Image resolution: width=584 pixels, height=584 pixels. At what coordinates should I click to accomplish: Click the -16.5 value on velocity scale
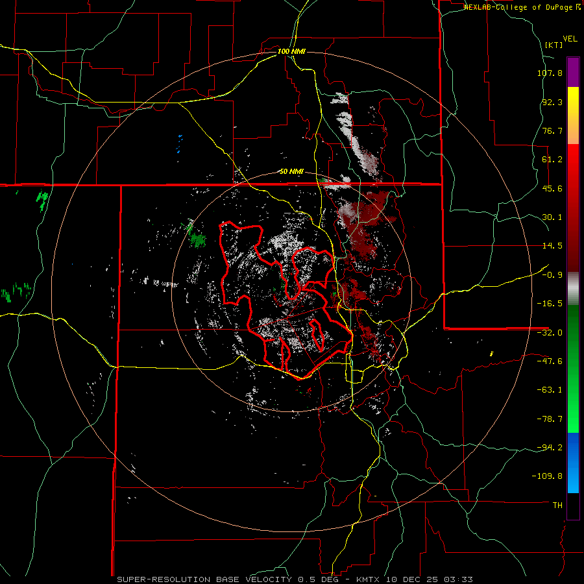pyautogui.click(x=550, y=304)
